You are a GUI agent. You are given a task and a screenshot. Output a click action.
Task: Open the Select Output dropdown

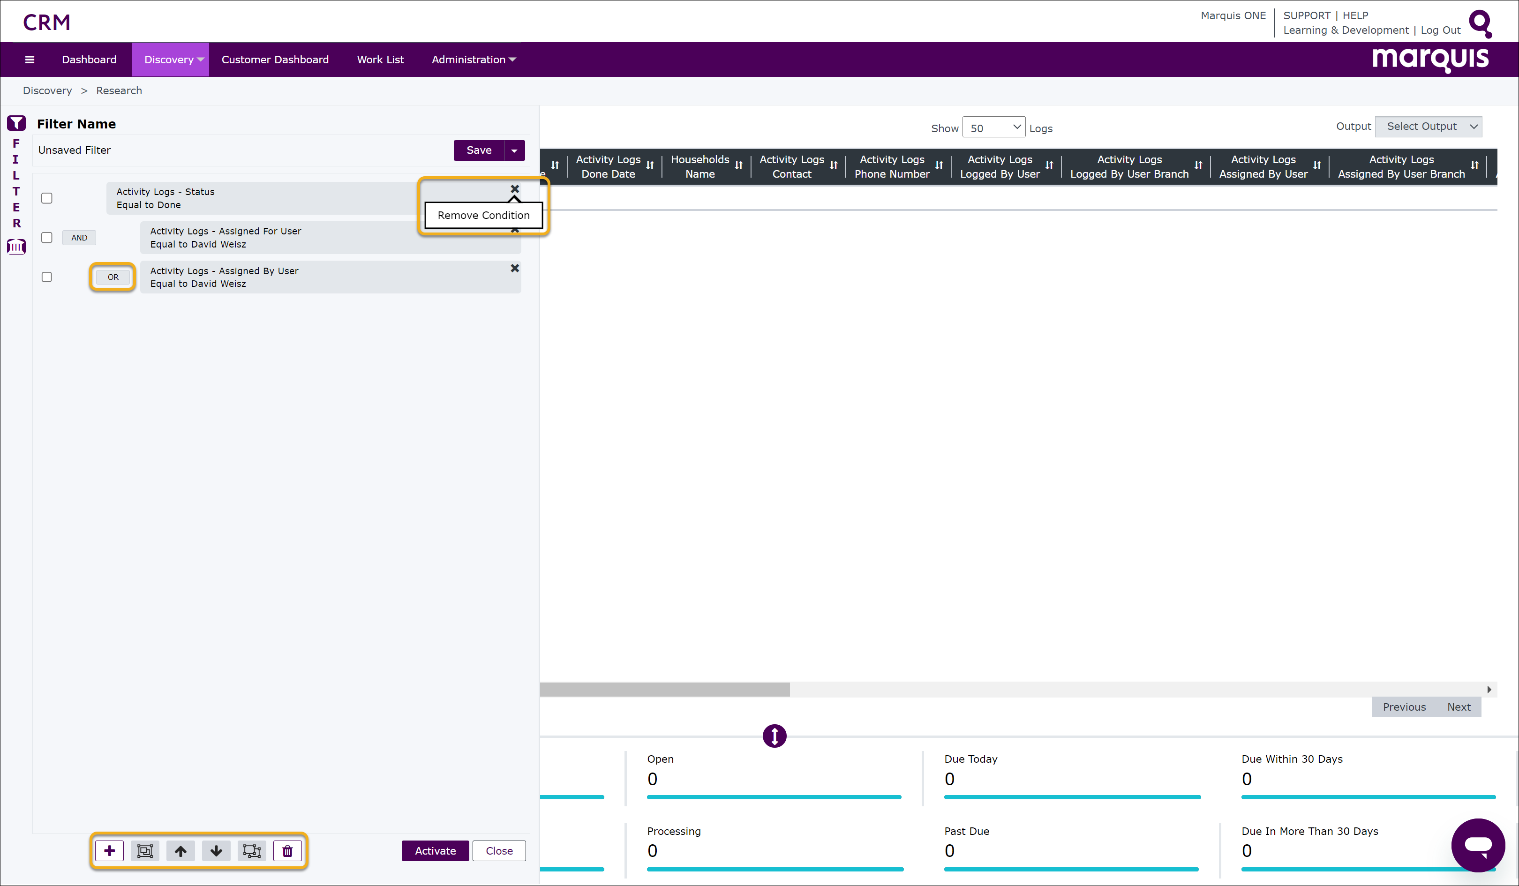[1428, 127]
